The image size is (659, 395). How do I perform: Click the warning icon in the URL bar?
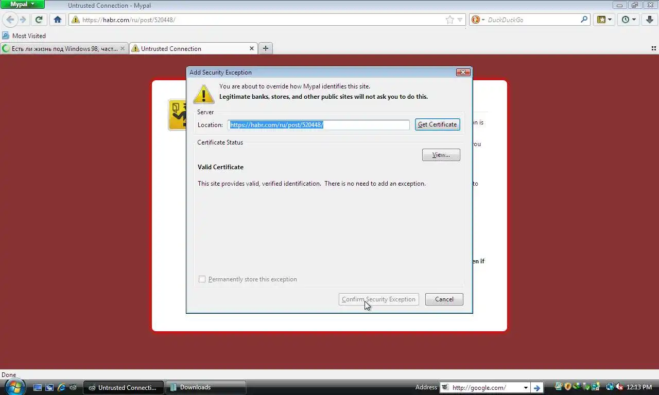(x=76, y=20)
